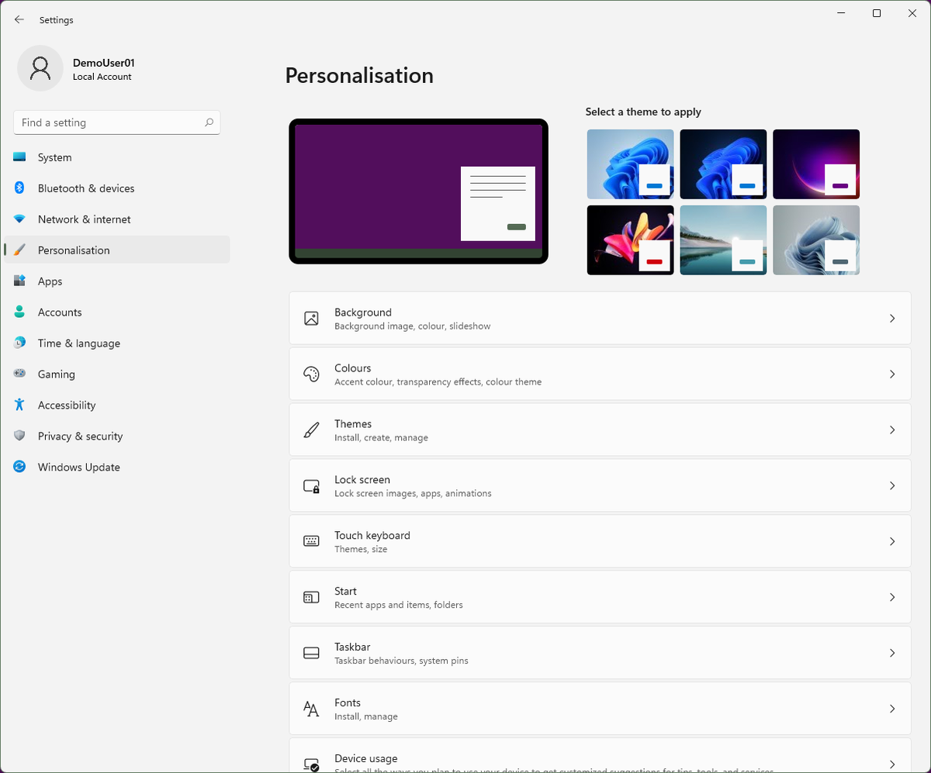Apply the Windows dark blue bloom theme
The height and width of the screenshot is (773, 931).
click(723, 164)
